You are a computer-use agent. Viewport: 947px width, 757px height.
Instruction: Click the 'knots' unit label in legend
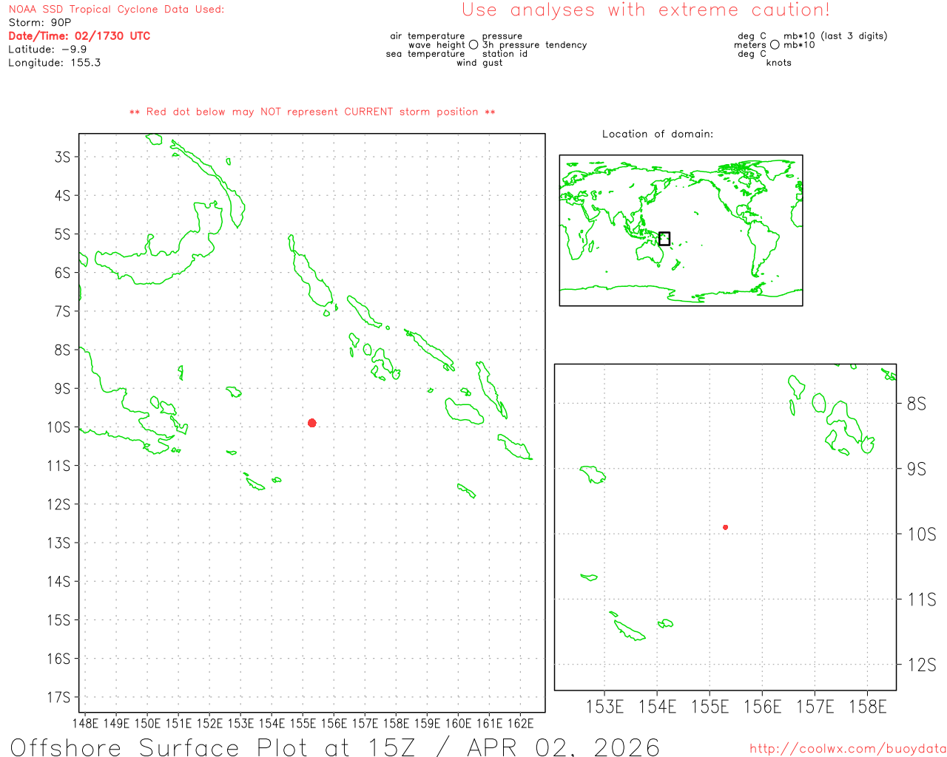[x=778, y=63]
